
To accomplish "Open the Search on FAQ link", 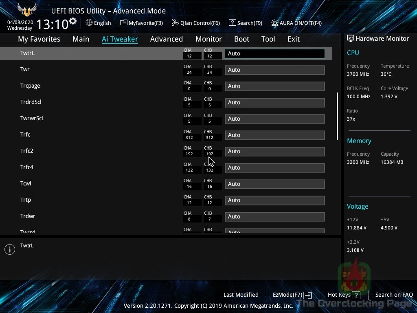I will pos(394,295).
